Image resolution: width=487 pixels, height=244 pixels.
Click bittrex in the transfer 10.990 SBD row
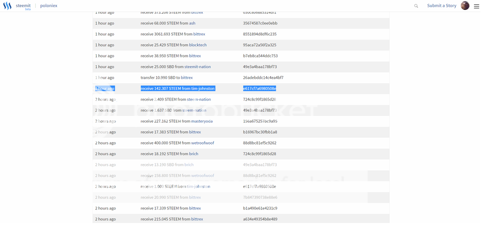pos(187,78)
